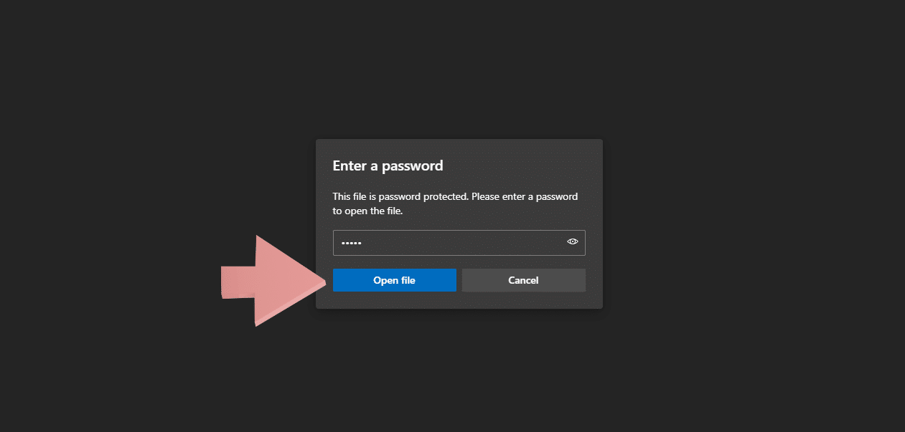The height and width of the screenshot is (432, 905).
Task: Click empty dialog space below the buttons
Action: pyautogui.click(x=459, y=300)
